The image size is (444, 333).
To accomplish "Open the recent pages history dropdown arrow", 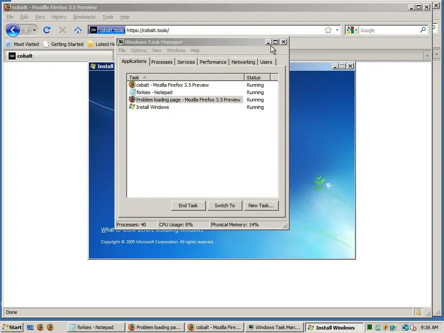I will [x=34, y=30].
